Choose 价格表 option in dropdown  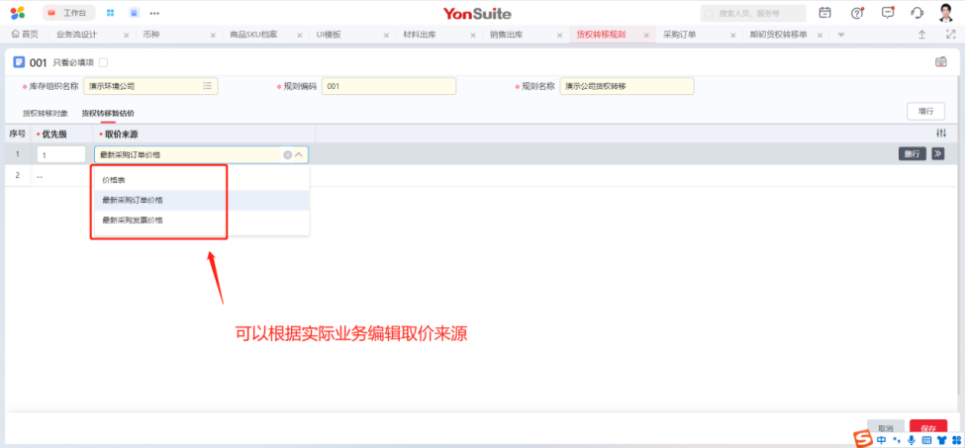pos(117,181)
